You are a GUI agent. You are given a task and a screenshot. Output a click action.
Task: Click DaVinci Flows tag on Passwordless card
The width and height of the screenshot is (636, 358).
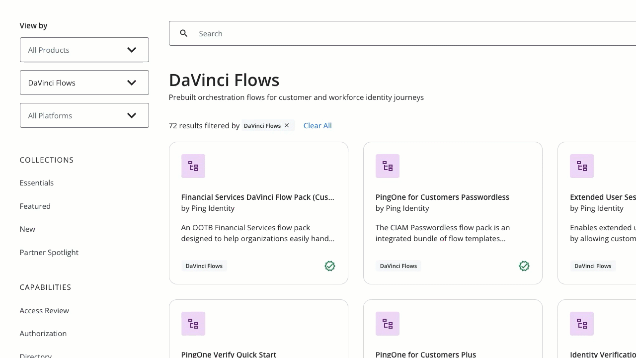coord(398,266)
